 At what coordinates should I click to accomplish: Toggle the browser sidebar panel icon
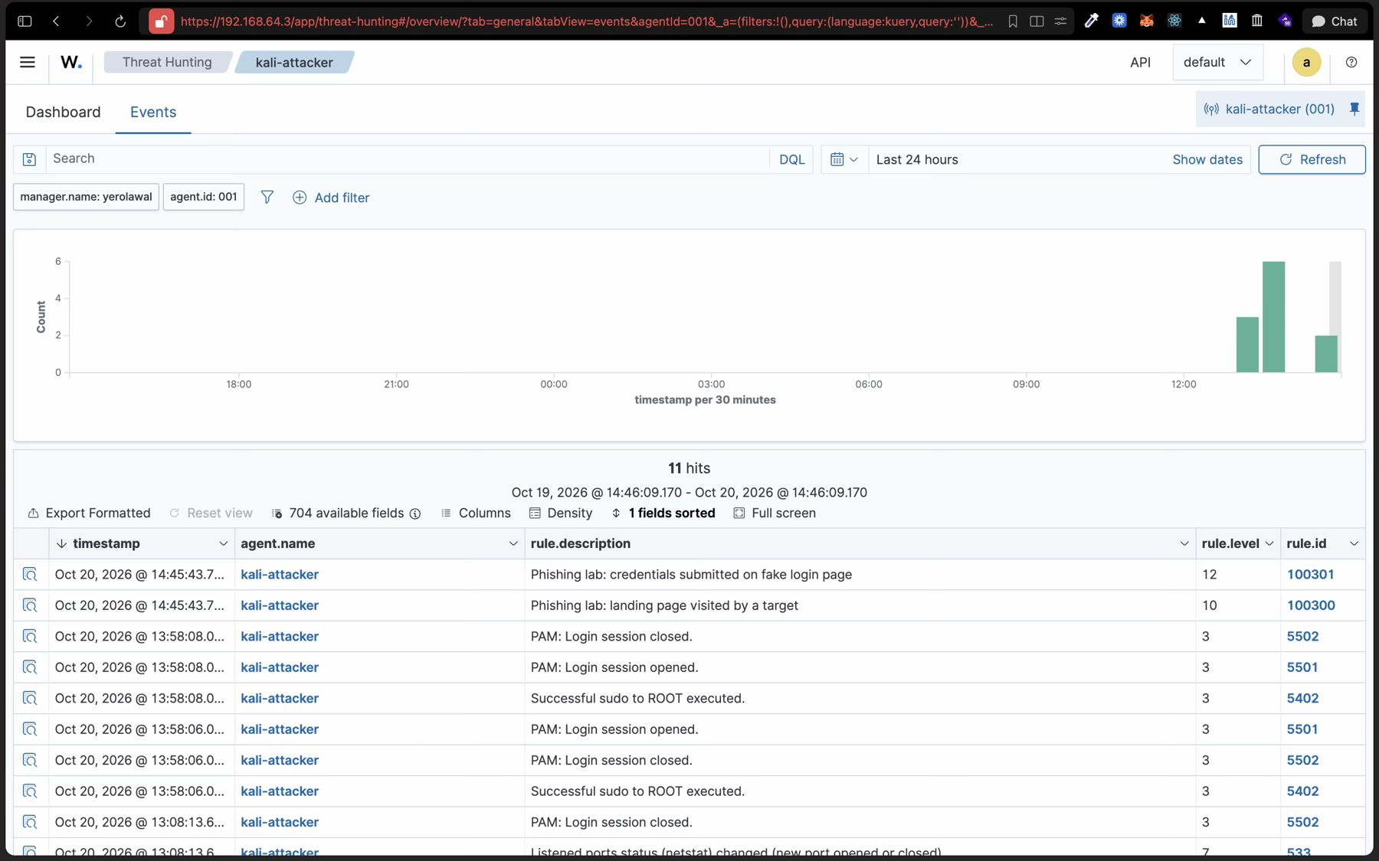(x=25, y=21)
